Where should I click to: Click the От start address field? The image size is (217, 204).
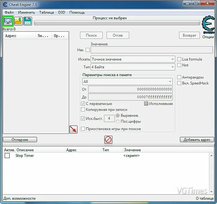[130, 89]
